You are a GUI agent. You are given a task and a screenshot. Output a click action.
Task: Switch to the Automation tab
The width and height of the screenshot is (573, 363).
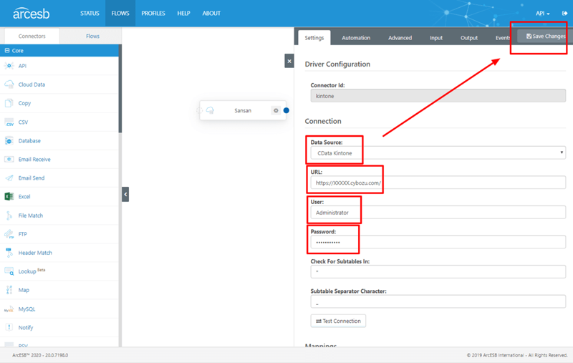pyautogui.click(x=356, y=38)
